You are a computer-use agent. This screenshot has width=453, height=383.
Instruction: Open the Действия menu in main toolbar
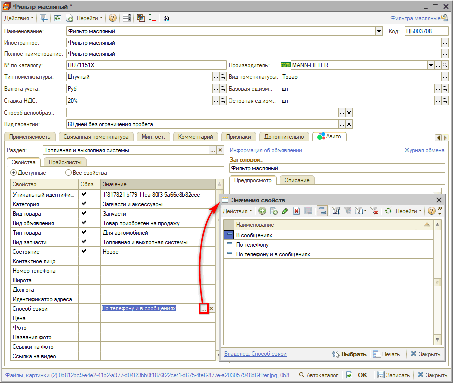pos(19,18)
